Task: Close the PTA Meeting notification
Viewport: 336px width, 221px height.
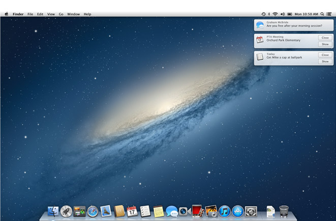Action: 325,38
